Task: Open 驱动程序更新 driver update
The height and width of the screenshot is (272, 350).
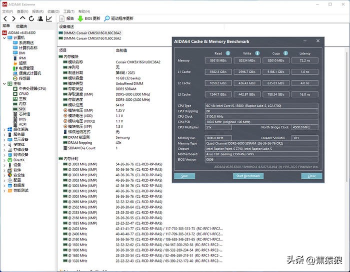Action: [x=119, y=18]
